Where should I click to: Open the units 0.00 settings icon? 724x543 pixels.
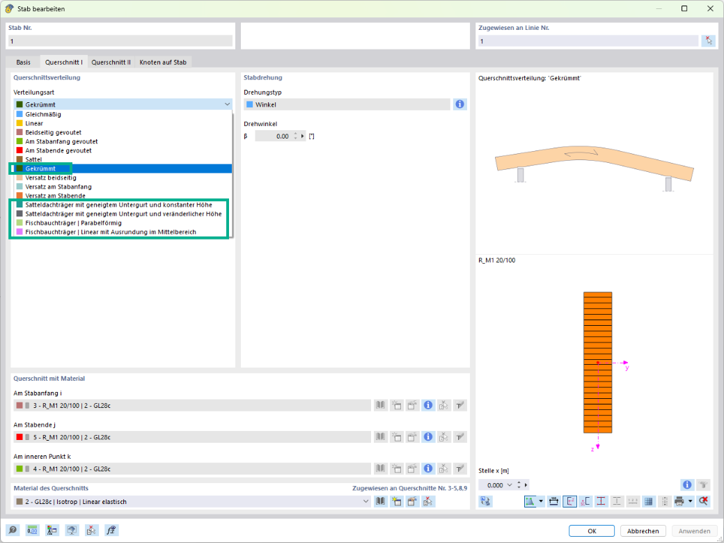click(32, 530)
